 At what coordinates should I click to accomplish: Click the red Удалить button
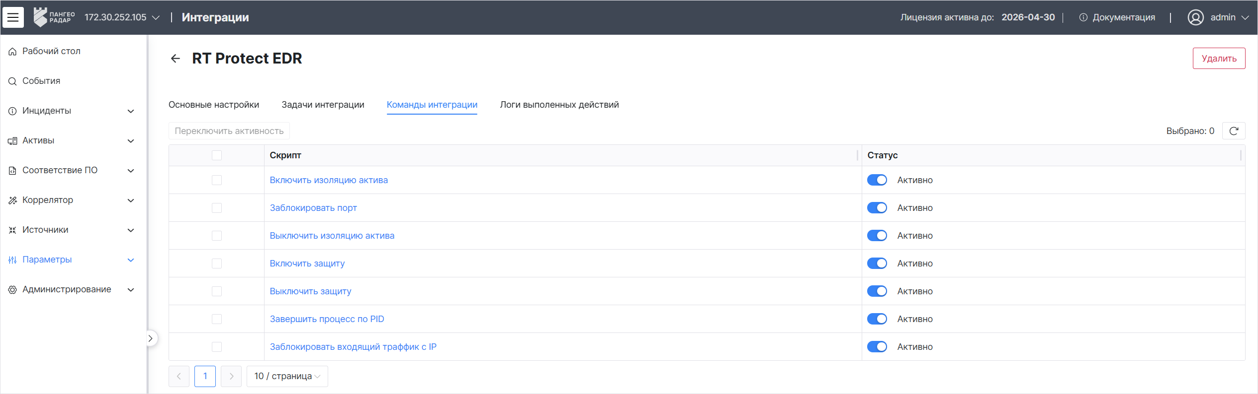pos(1219,59)
